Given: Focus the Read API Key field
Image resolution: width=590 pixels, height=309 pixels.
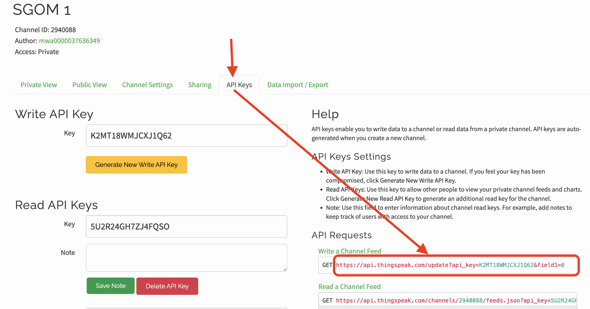Looking at the screenshot, I should pyautogui.click(x=186, y=226).
